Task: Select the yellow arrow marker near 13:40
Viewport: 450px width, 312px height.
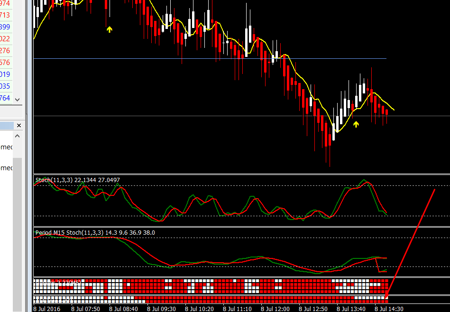Action: [x=356, y=124]
